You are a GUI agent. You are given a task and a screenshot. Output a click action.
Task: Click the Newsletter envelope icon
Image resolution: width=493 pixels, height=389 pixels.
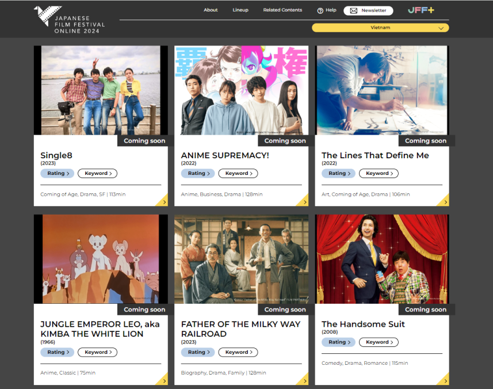[354, 11]
